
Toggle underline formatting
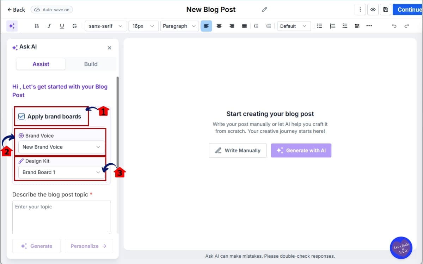coord(62,26)
